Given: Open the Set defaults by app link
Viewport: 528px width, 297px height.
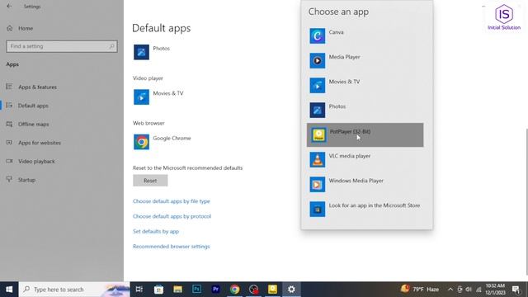Looking at the screenshot, I should pyautogui.click(x=156, y=231).
